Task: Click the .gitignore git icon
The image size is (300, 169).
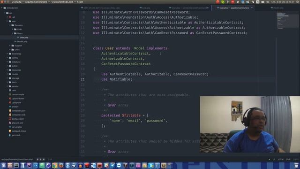Action: click(10, 103)
